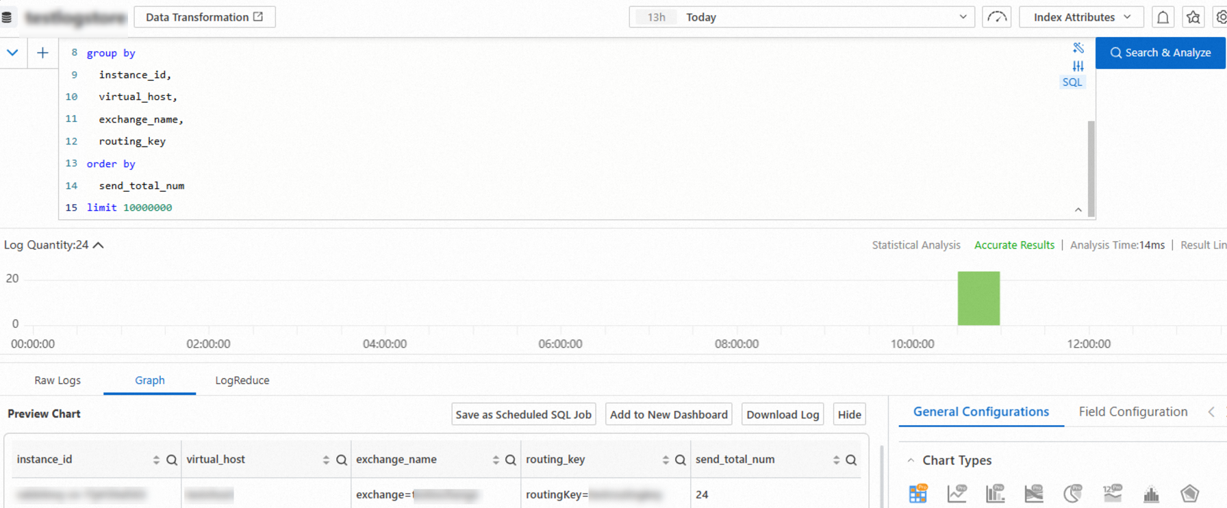Screen dimensions: 1227x508
Task: Sort by routing_key column
Action: tap(666, 460)
